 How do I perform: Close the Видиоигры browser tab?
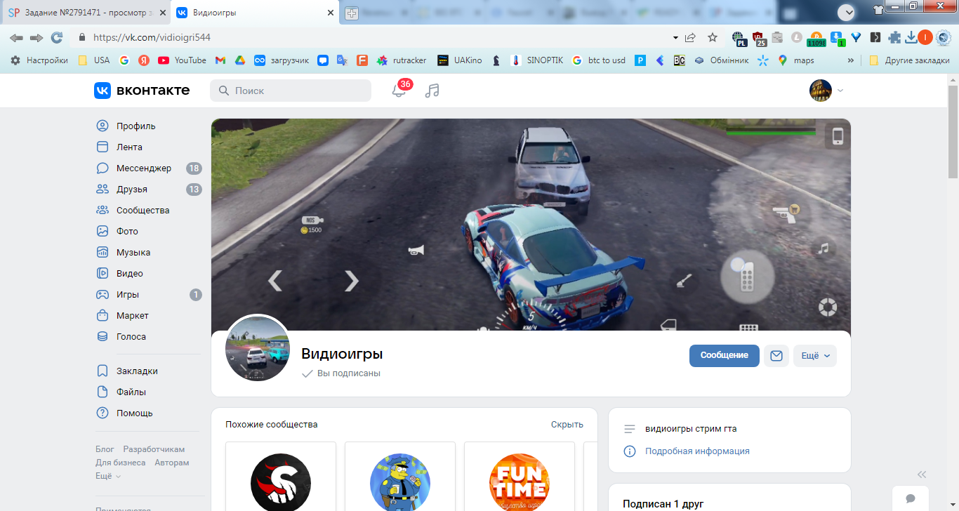coord(331,13)
